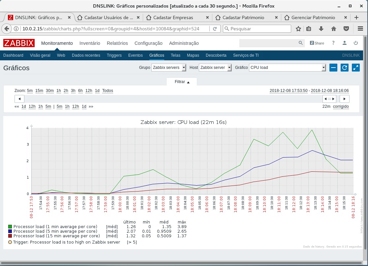Viewport: 368px width, 266px height.
Task: Reload the page with the address bar refresh icon
Action: pos(215,29)
